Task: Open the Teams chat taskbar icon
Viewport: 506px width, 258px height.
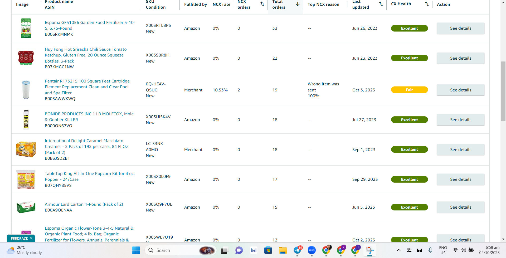Action: (x=239, y=250)
